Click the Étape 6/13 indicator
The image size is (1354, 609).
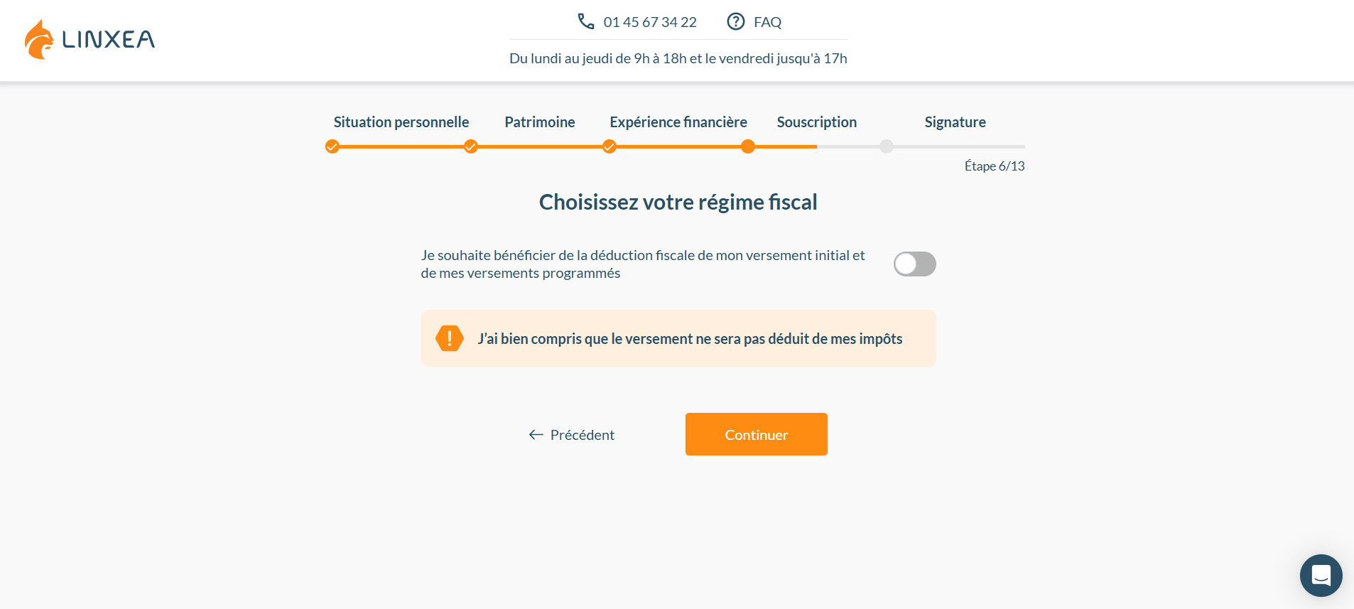tap(995, 166)
